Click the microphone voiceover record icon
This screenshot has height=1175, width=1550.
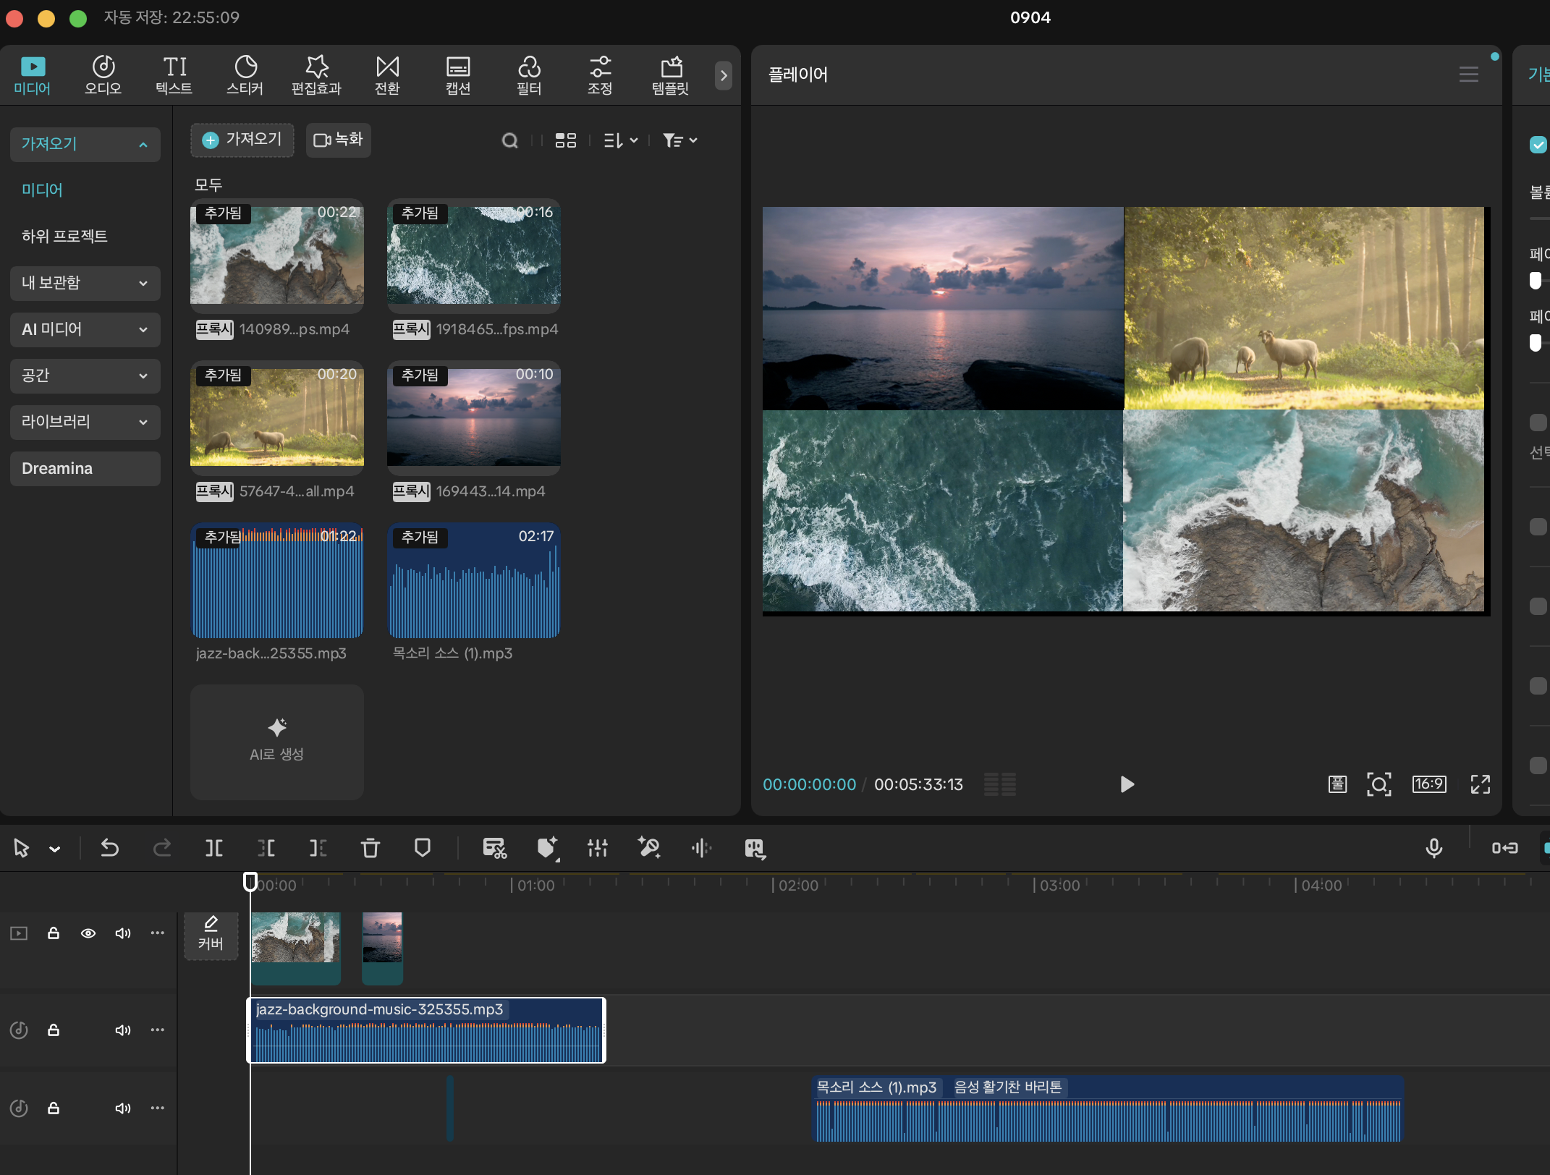tap(1433, 848)
